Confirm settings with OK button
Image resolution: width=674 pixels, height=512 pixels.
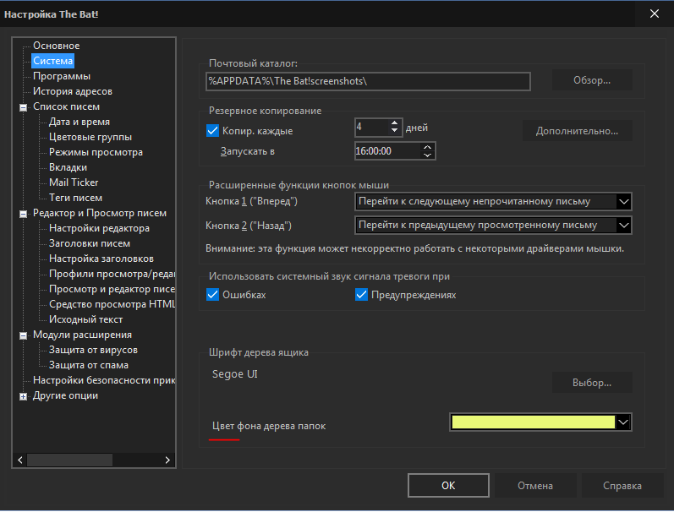pyautogui.click(x=448, y=485)
